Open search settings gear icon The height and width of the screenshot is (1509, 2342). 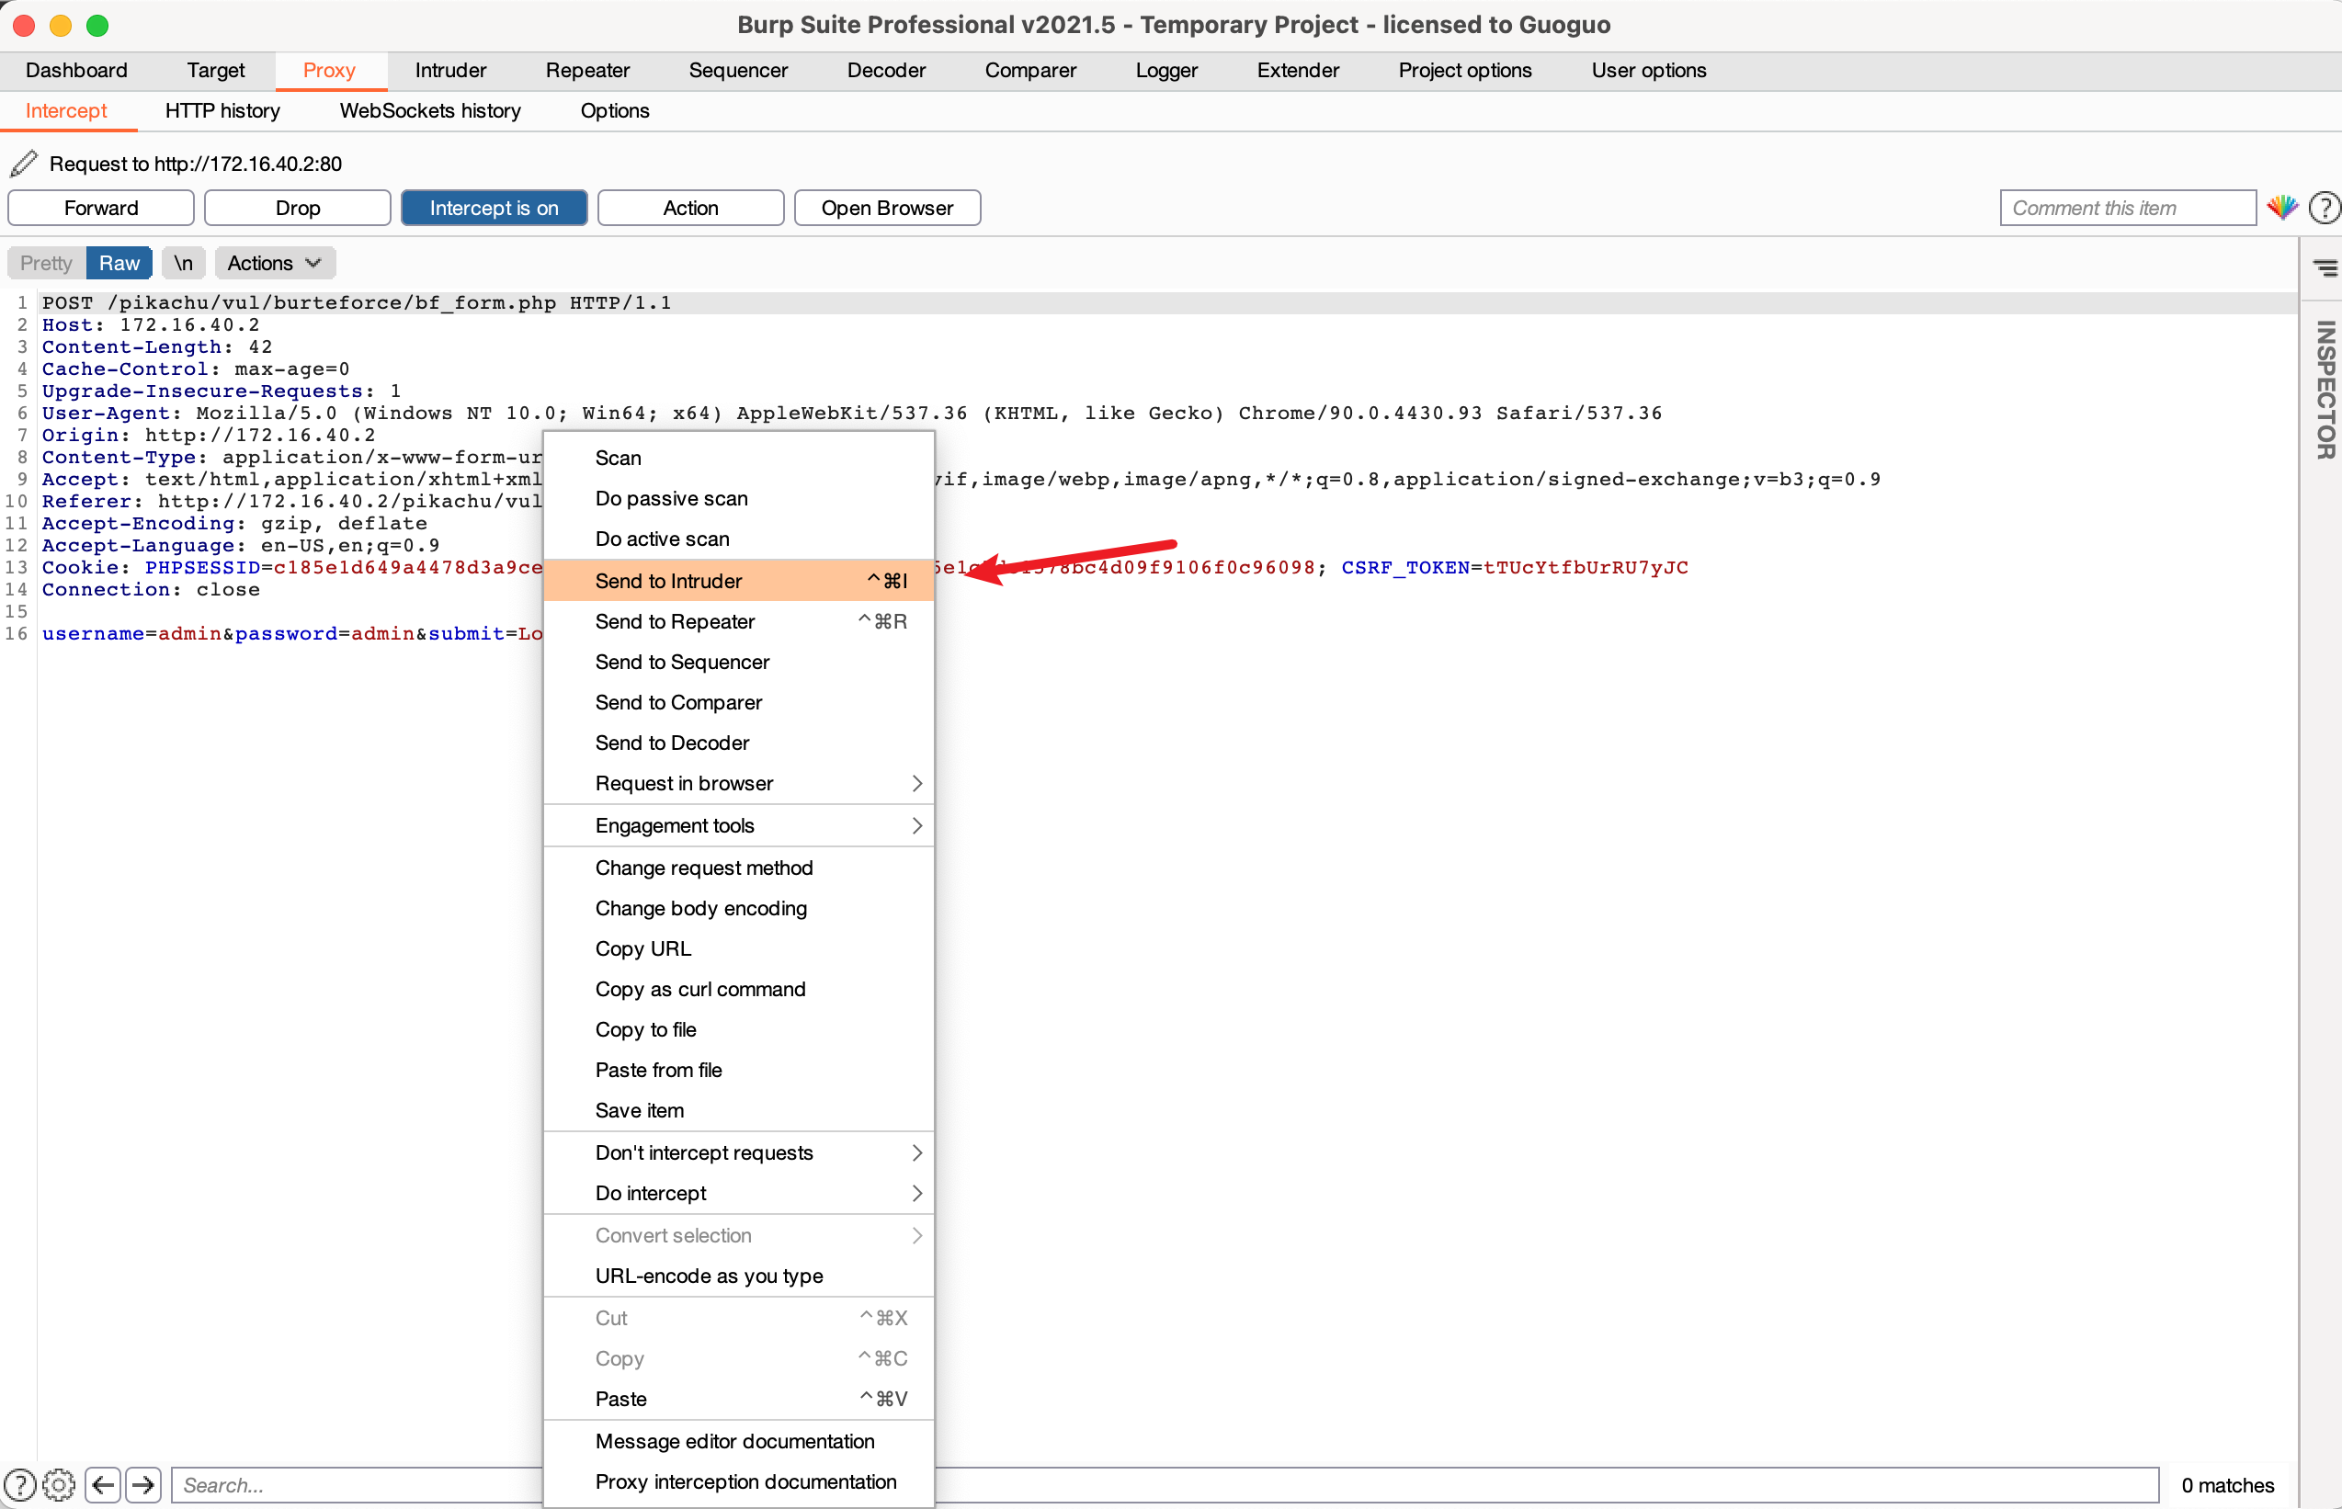pos(60,1484)
